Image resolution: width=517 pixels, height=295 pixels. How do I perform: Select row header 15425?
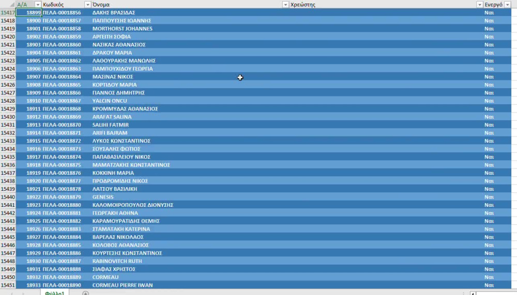click(x=8, y=77)
